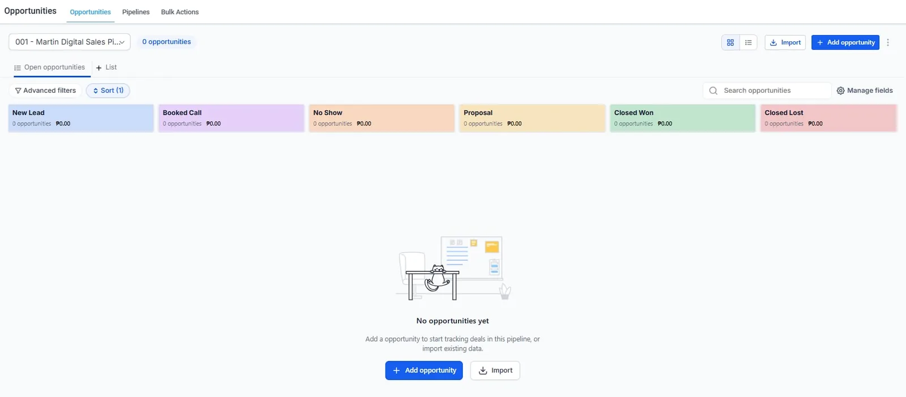The height and width of the screenshot is (397, 906).
Task: Click the 'Opportunities' page title
Action: click(31, 11)
